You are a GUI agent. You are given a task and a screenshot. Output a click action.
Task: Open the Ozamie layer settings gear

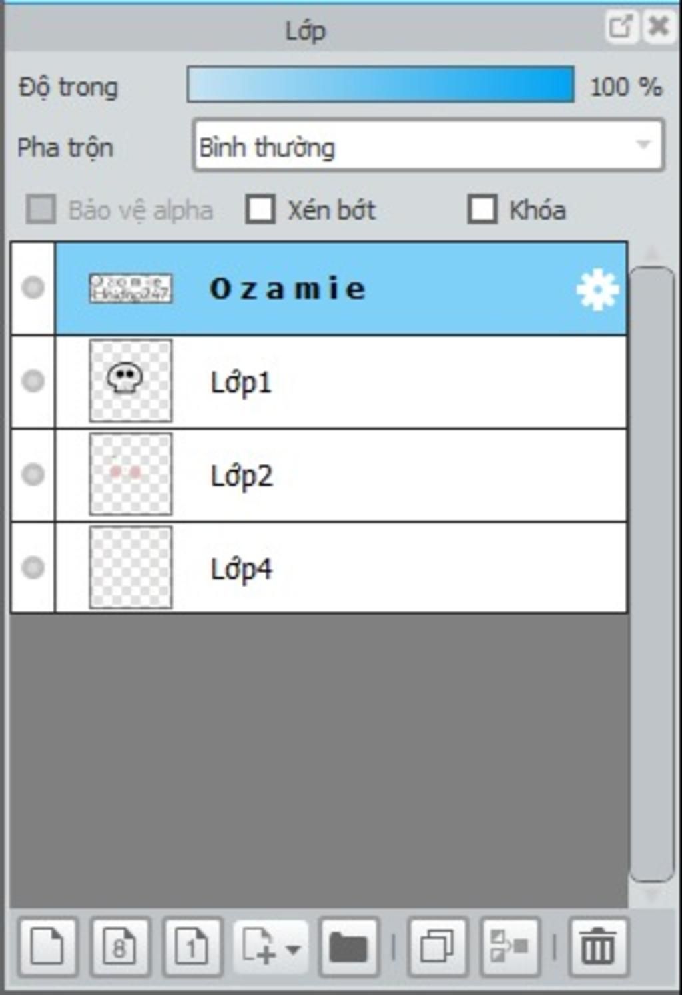pyautogui.click(x=597, y=289)
